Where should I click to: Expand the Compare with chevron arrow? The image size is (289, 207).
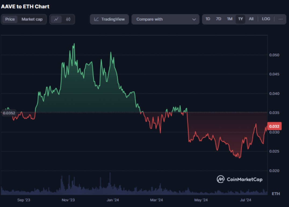pos(194,19)
